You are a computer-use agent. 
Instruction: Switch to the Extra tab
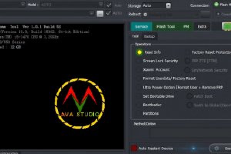201,27
